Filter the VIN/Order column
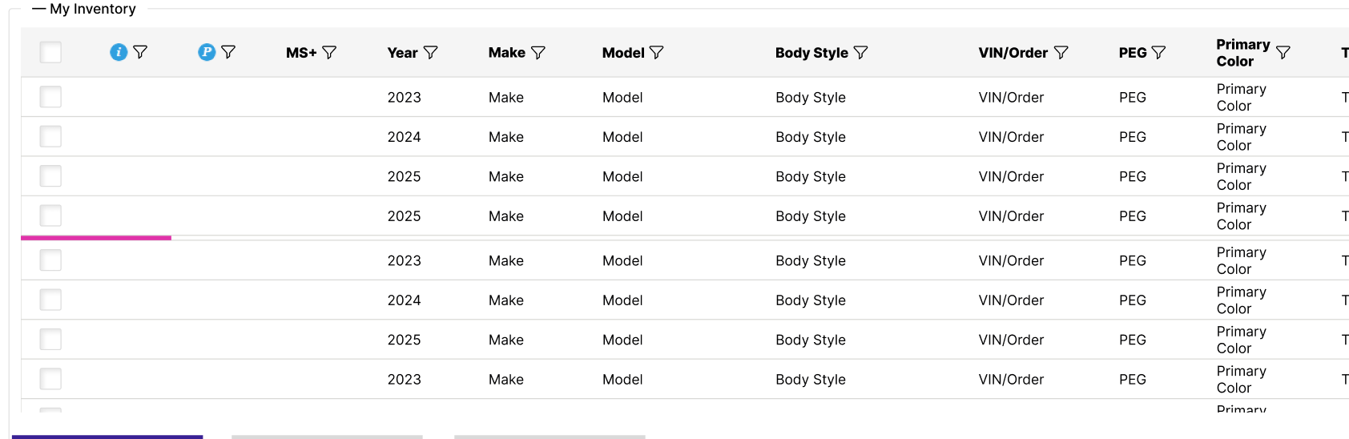The height and width of the screenshot is (439, 1349). [x=1061, y=52]
